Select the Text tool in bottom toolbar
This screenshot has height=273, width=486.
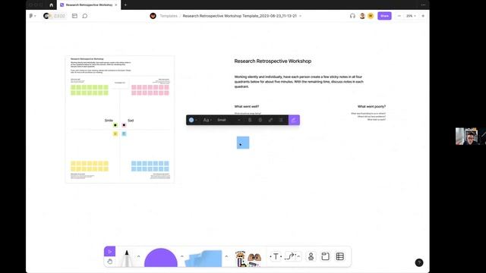276,256
